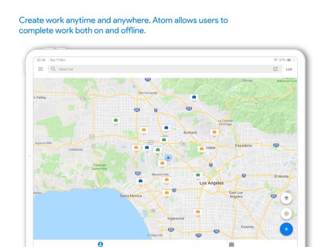Switch to List view
This screenshot has width=330, height=247.
click(x=289, y=69)
